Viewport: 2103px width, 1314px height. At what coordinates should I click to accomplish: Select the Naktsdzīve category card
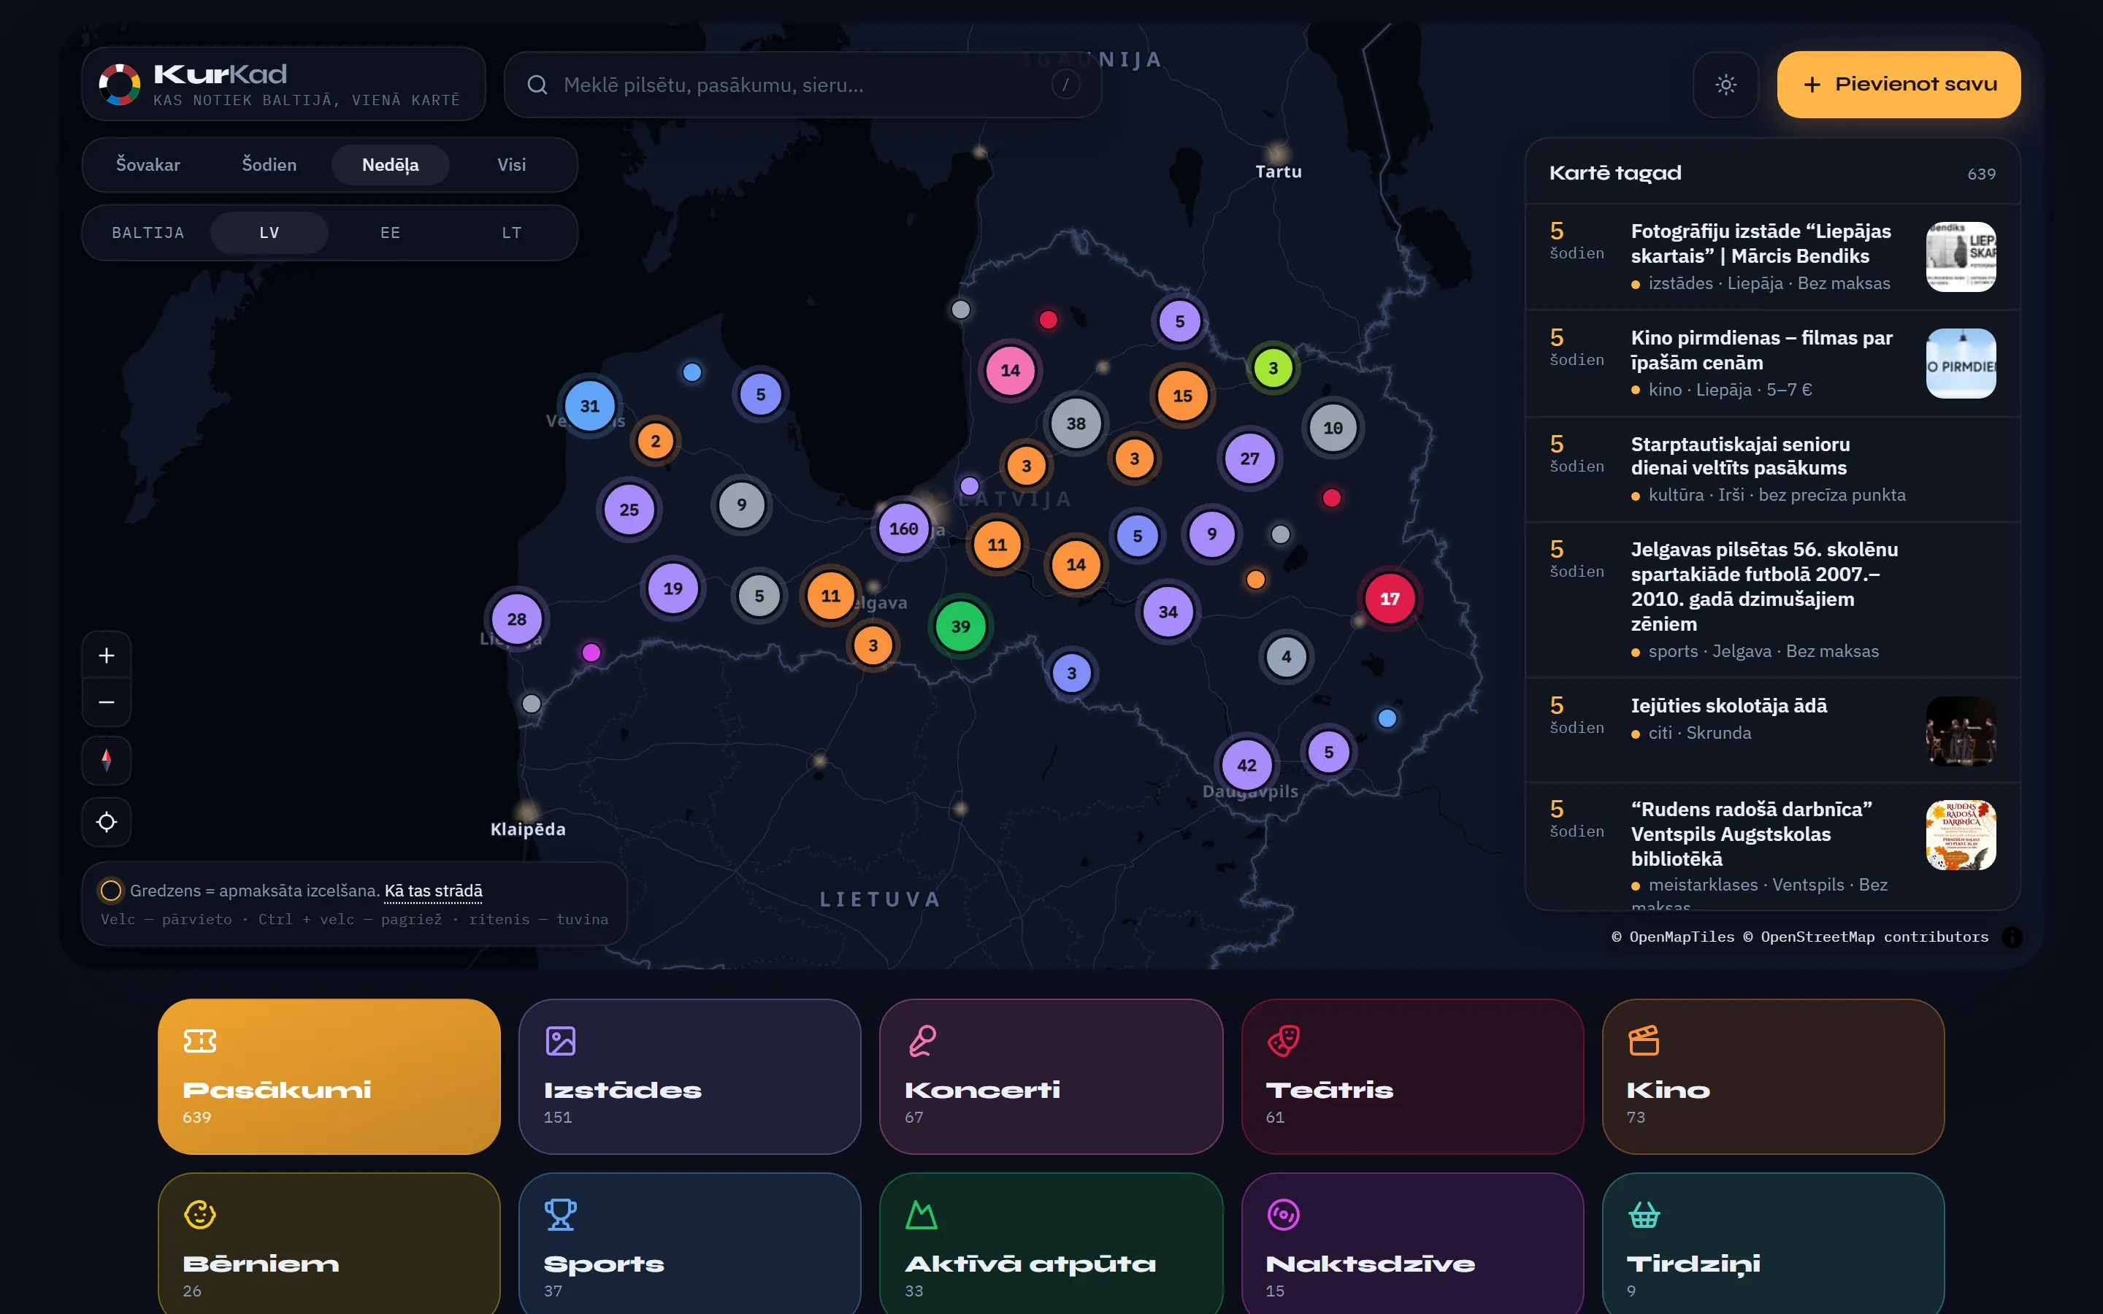point(1412,1242)
